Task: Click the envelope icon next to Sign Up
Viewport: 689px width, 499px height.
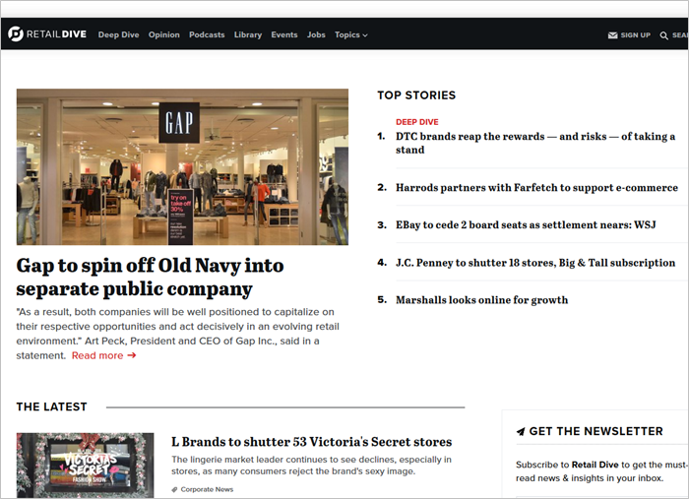Action: (612, 35)
